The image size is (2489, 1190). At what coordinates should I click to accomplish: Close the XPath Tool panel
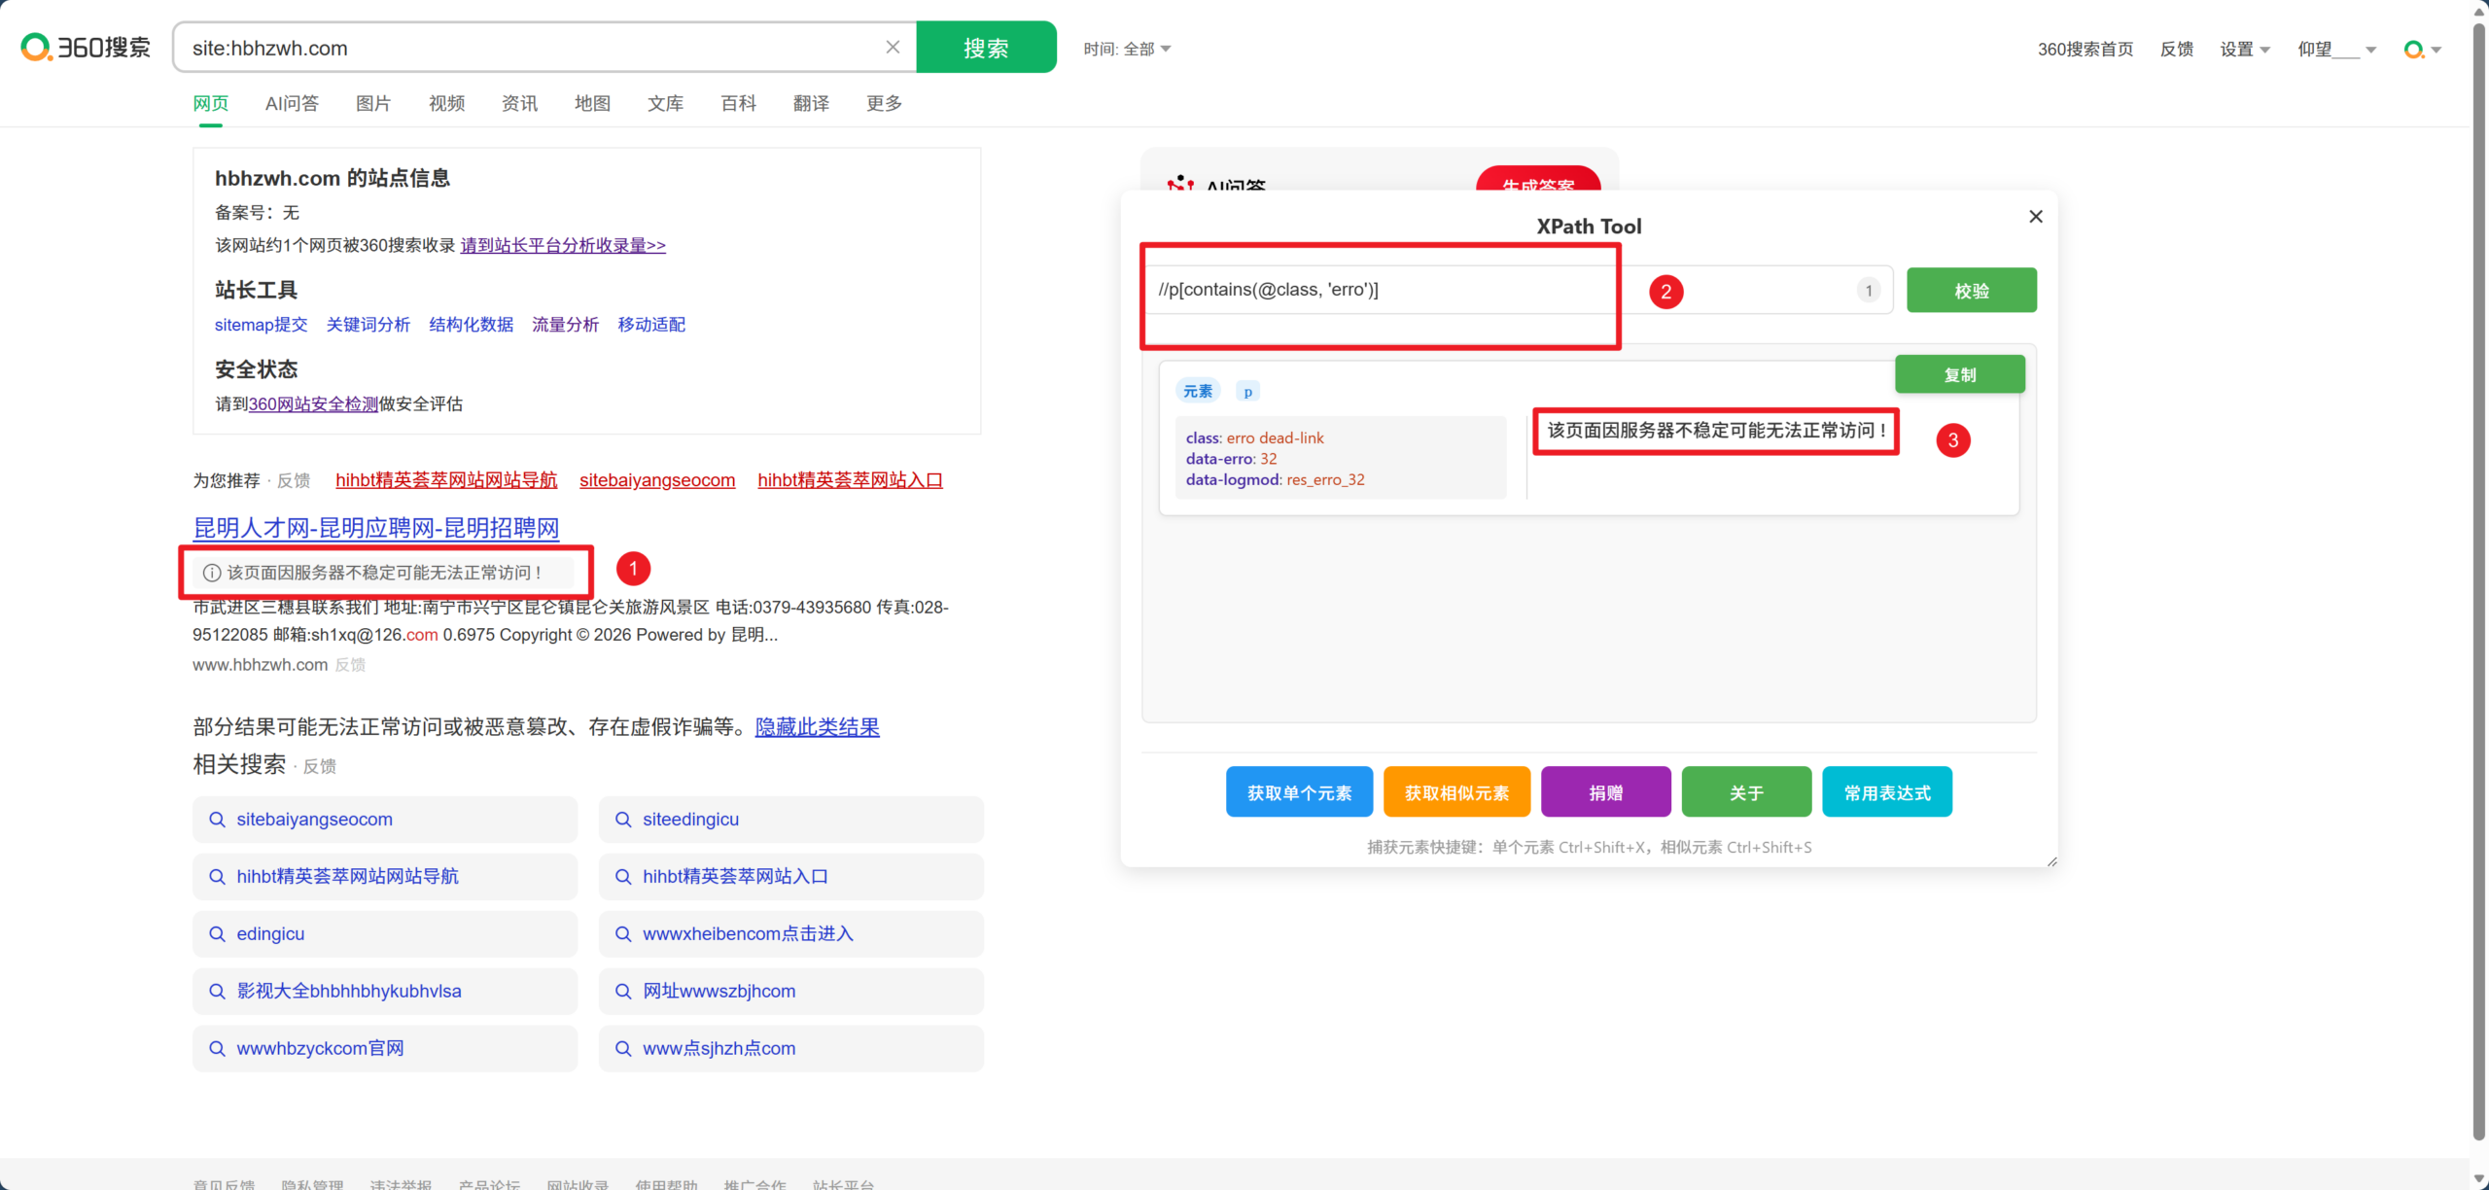(2036, 217)
